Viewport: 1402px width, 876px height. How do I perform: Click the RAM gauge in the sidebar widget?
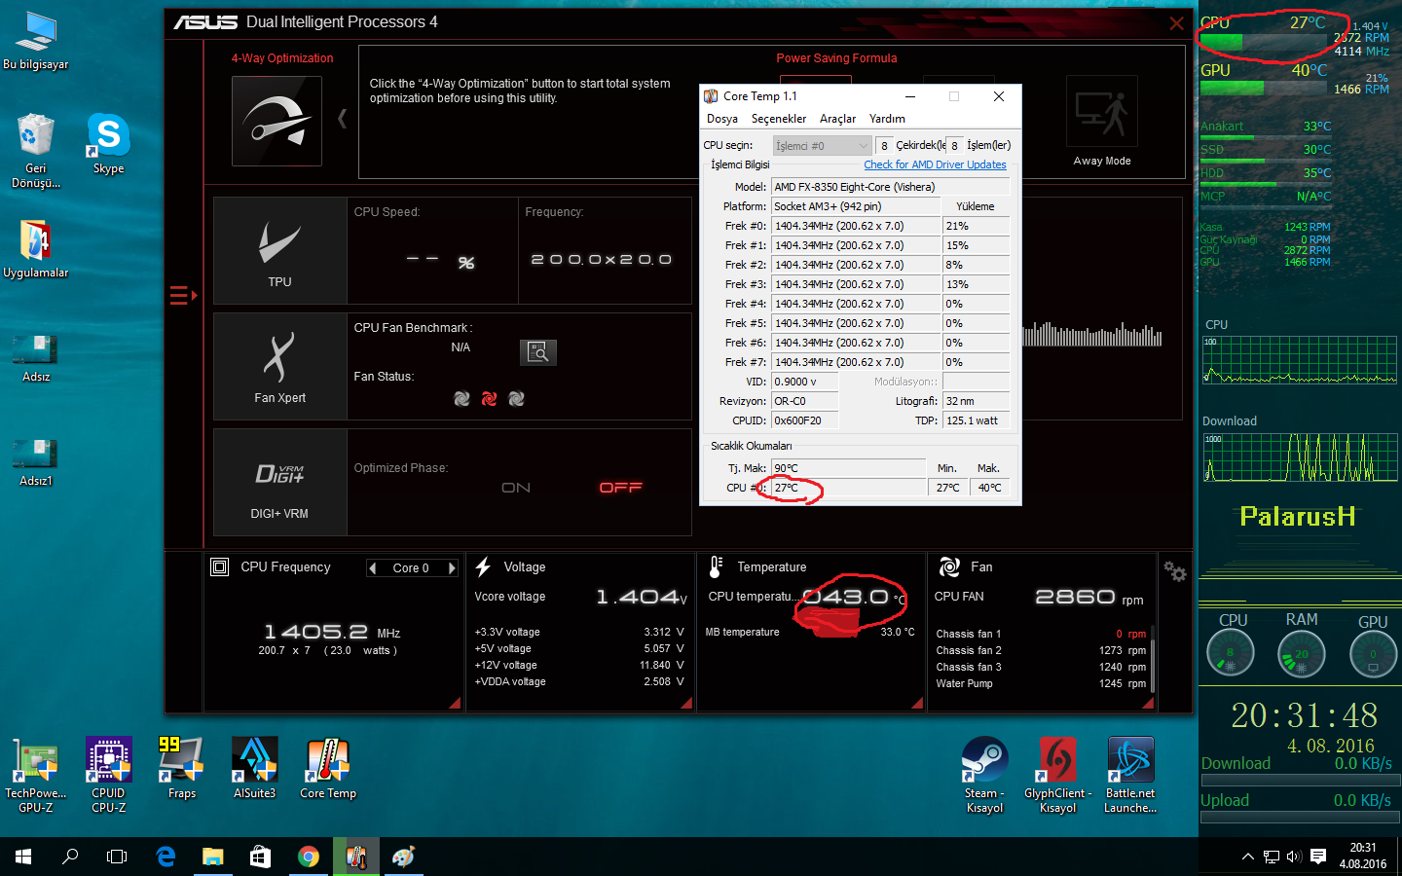tap(1302, 653)
